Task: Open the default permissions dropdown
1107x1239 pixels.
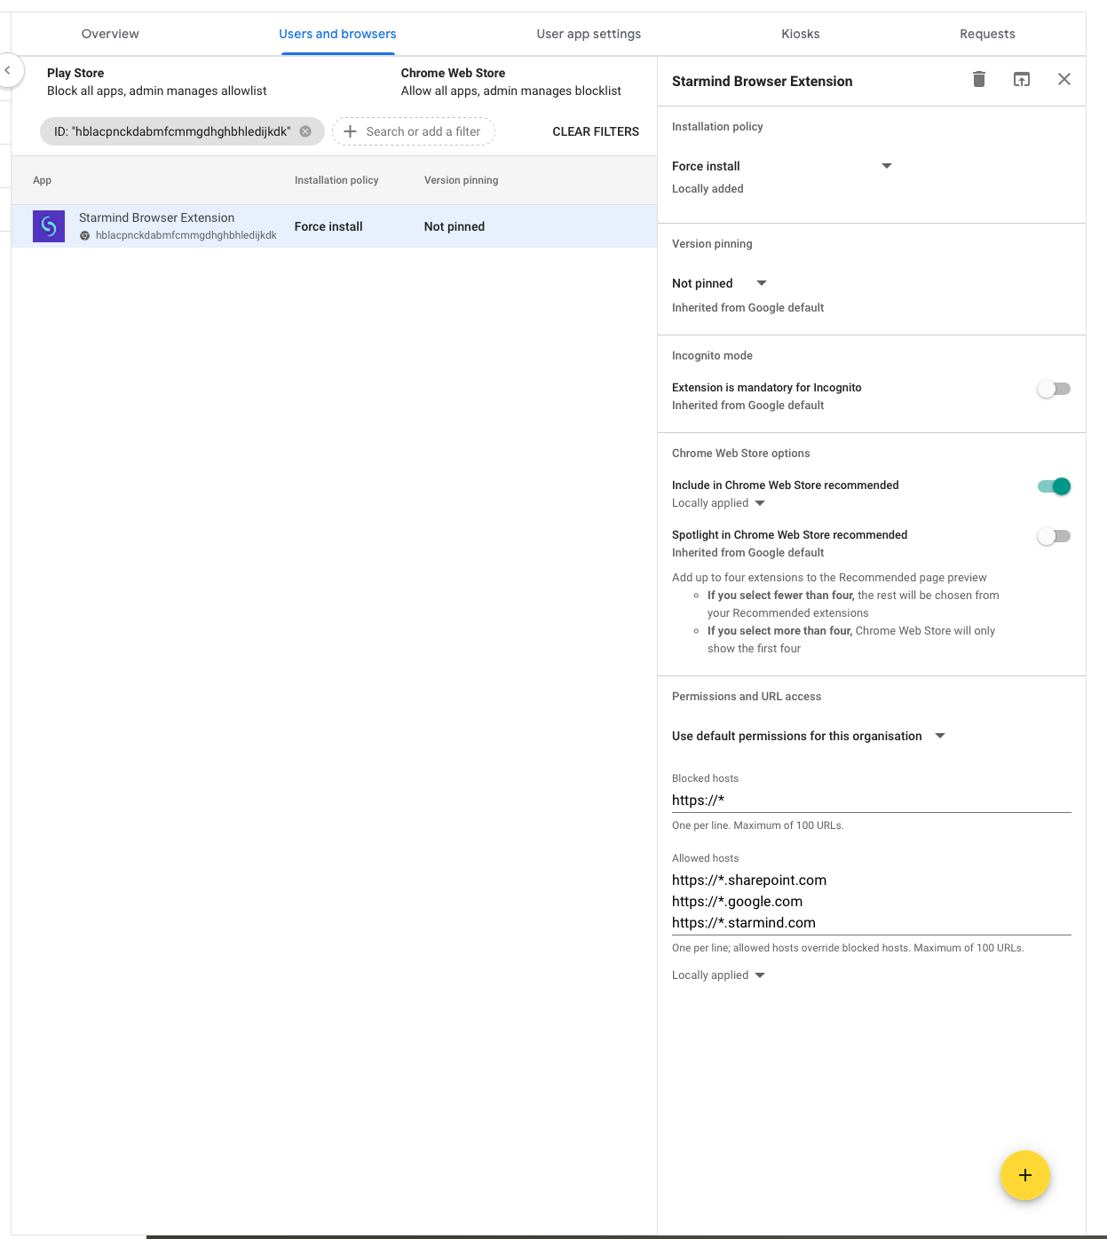Action: click(809, 736)
